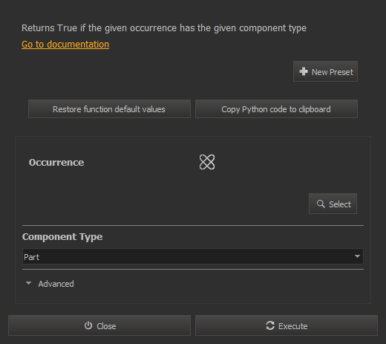Viewport: 386px width, 344px height.
Task: Click the New Preset button
Action: [x=325, y=71]
